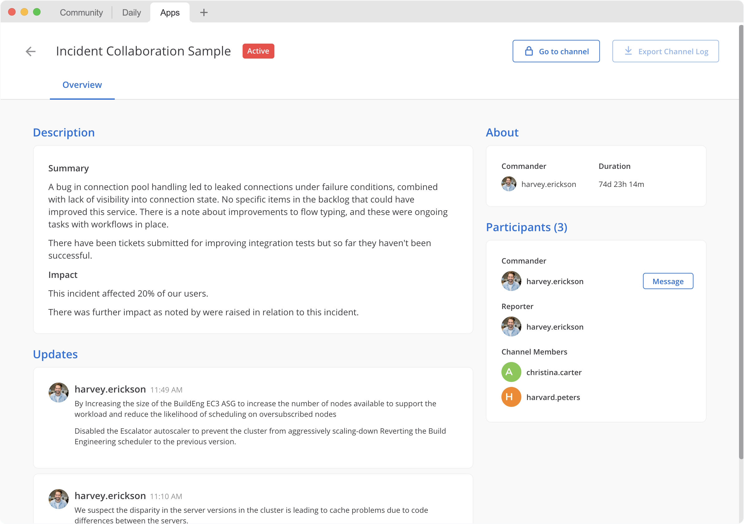The image size is (744, 524).
Task: Select the Daily tab
Action: tap(131, 12)
